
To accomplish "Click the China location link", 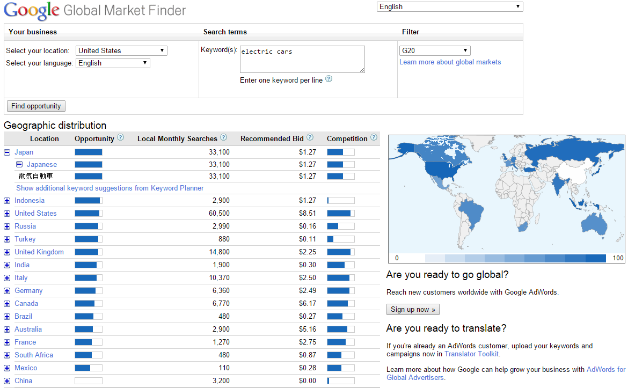I will (24, 380).
